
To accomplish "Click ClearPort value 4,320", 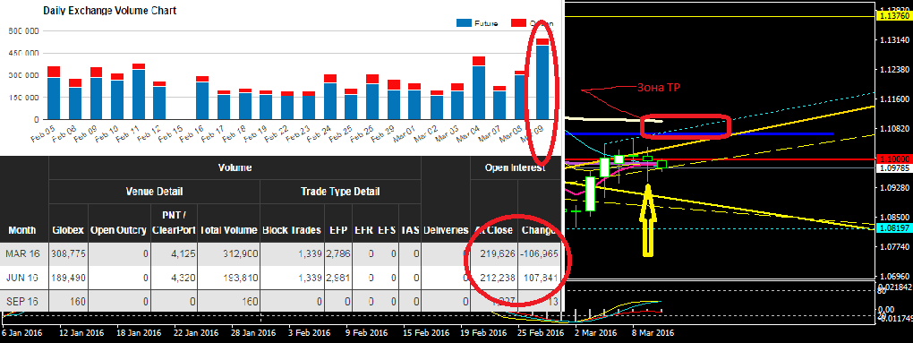I will tap(183, 278).
